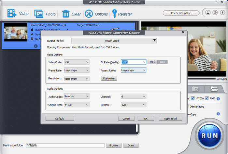228x154 pixels.
Task: Click the Customize resolution button
Action: pos(109,78)
